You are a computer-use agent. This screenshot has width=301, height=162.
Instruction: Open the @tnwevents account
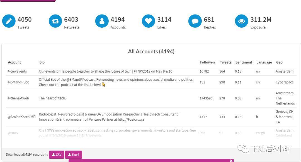17,71
